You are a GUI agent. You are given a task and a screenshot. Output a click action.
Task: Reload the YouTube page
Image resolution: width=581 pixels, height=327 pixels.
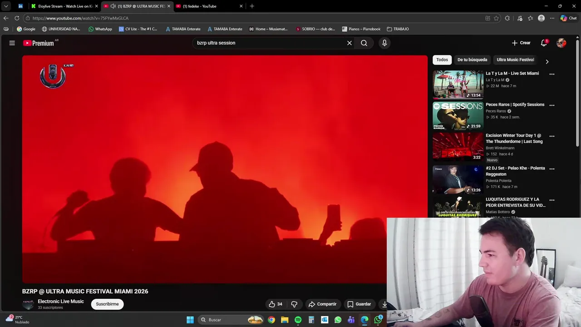coord(17,18)
